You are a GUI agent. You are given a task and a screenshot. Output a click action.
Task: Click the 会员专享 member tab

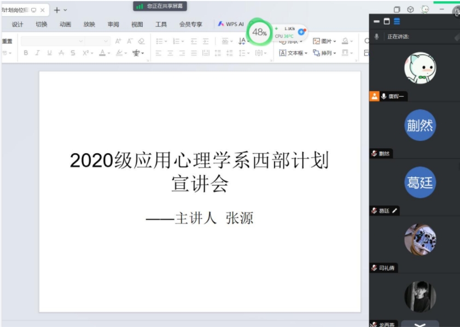[190, 24]
